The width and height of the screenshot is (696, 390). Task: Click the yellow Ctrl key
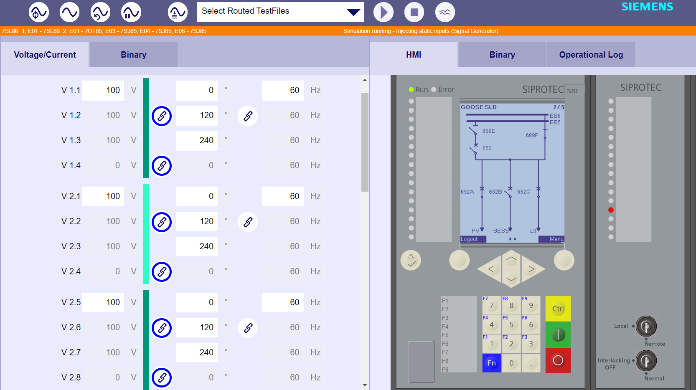(x=558, y=309)
